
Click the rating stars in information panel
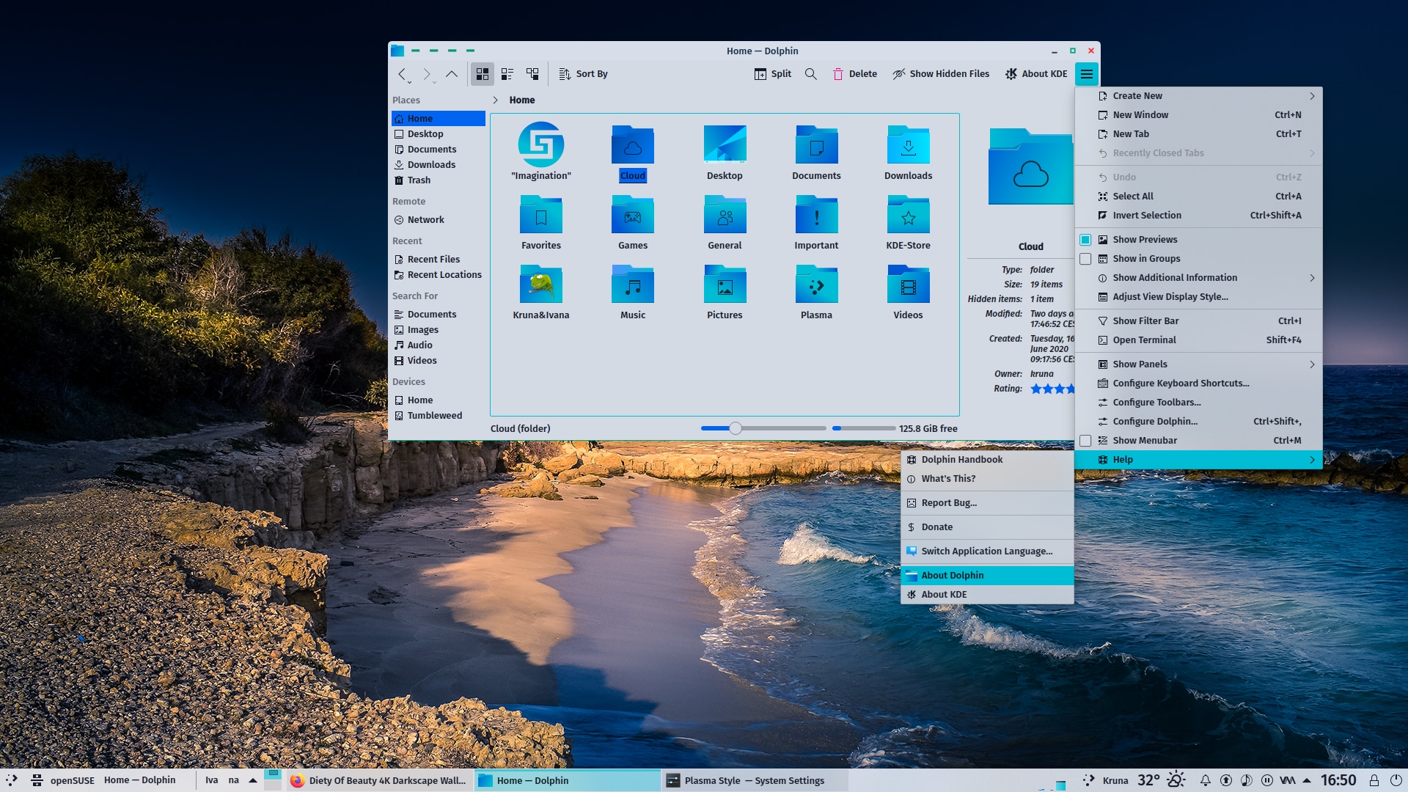(1052, 389)
